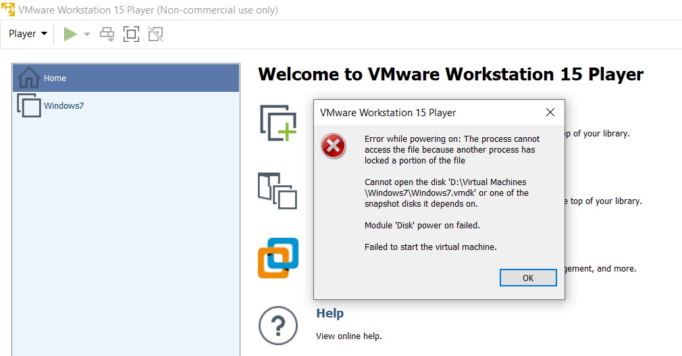Click 'View online help.' text

pyautogui.click(x=349, y=336)
